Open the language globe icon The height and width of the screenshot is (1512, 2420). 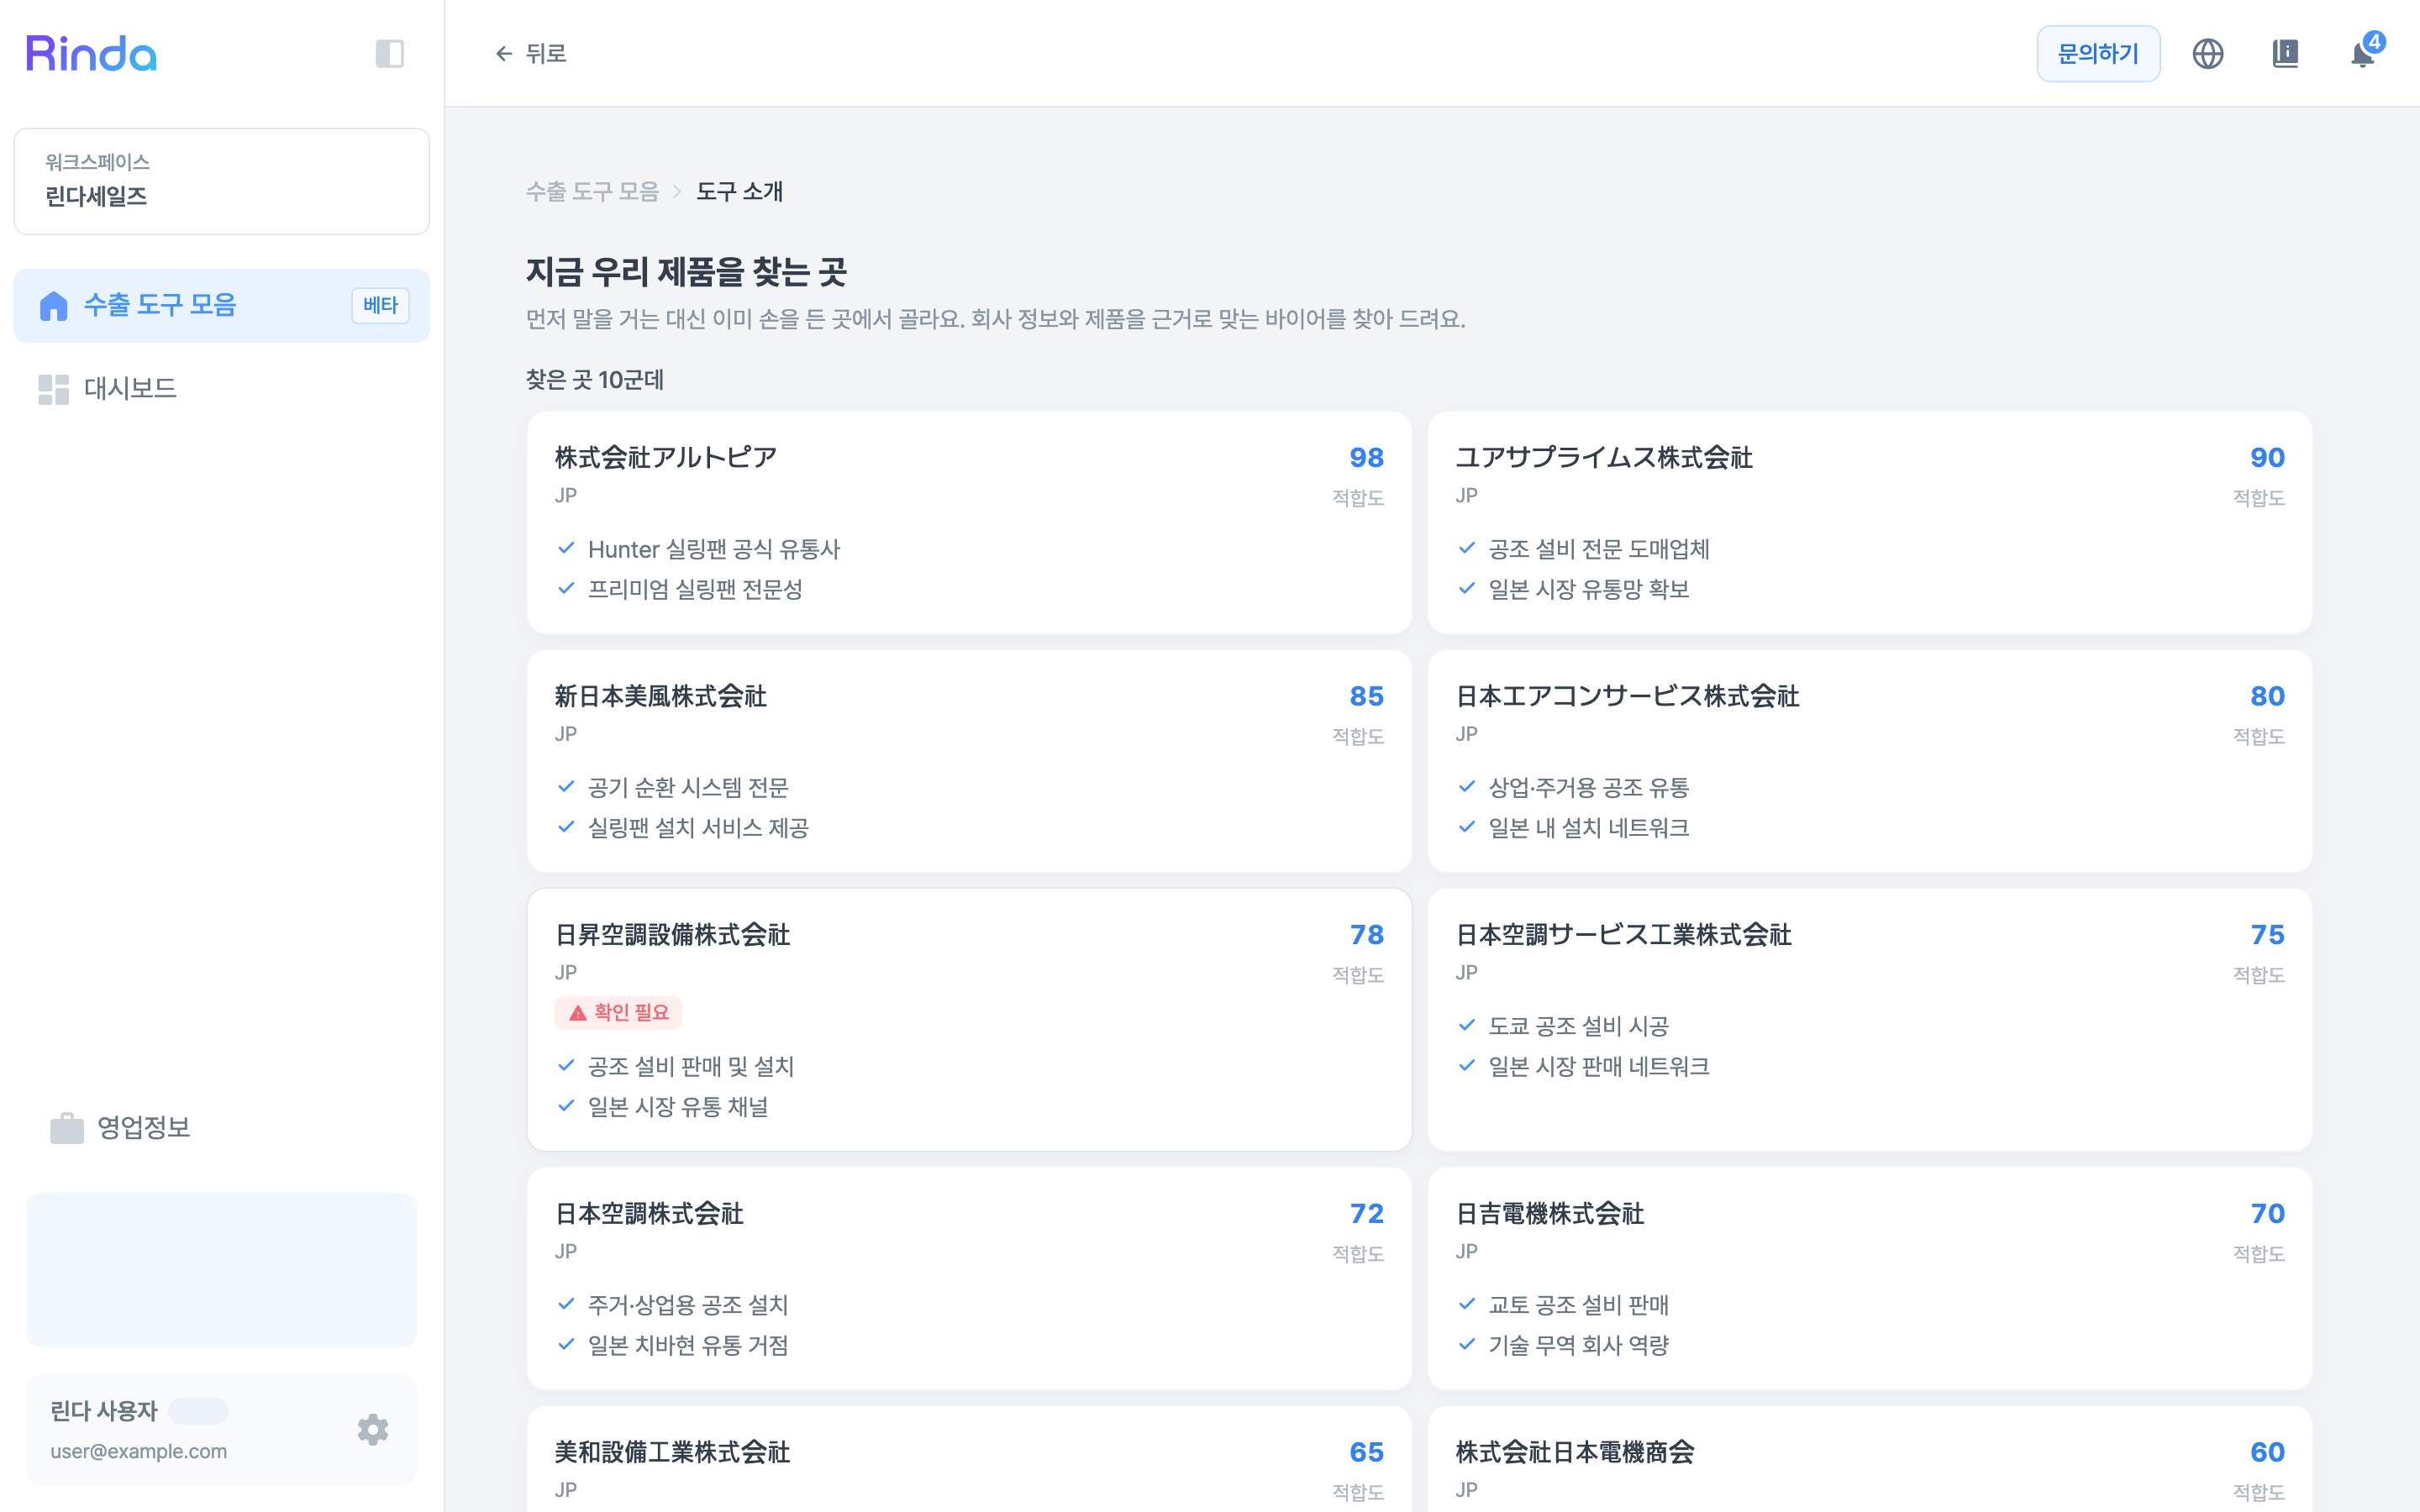point(2207,53)
